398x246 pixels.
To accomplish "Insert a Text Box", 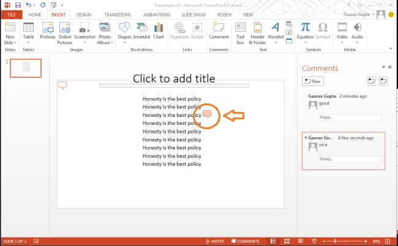I will [x=240, y=33].
